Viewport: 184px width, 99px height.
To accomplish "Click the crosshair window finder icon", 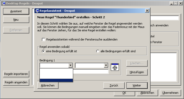I will click(115, 67).
